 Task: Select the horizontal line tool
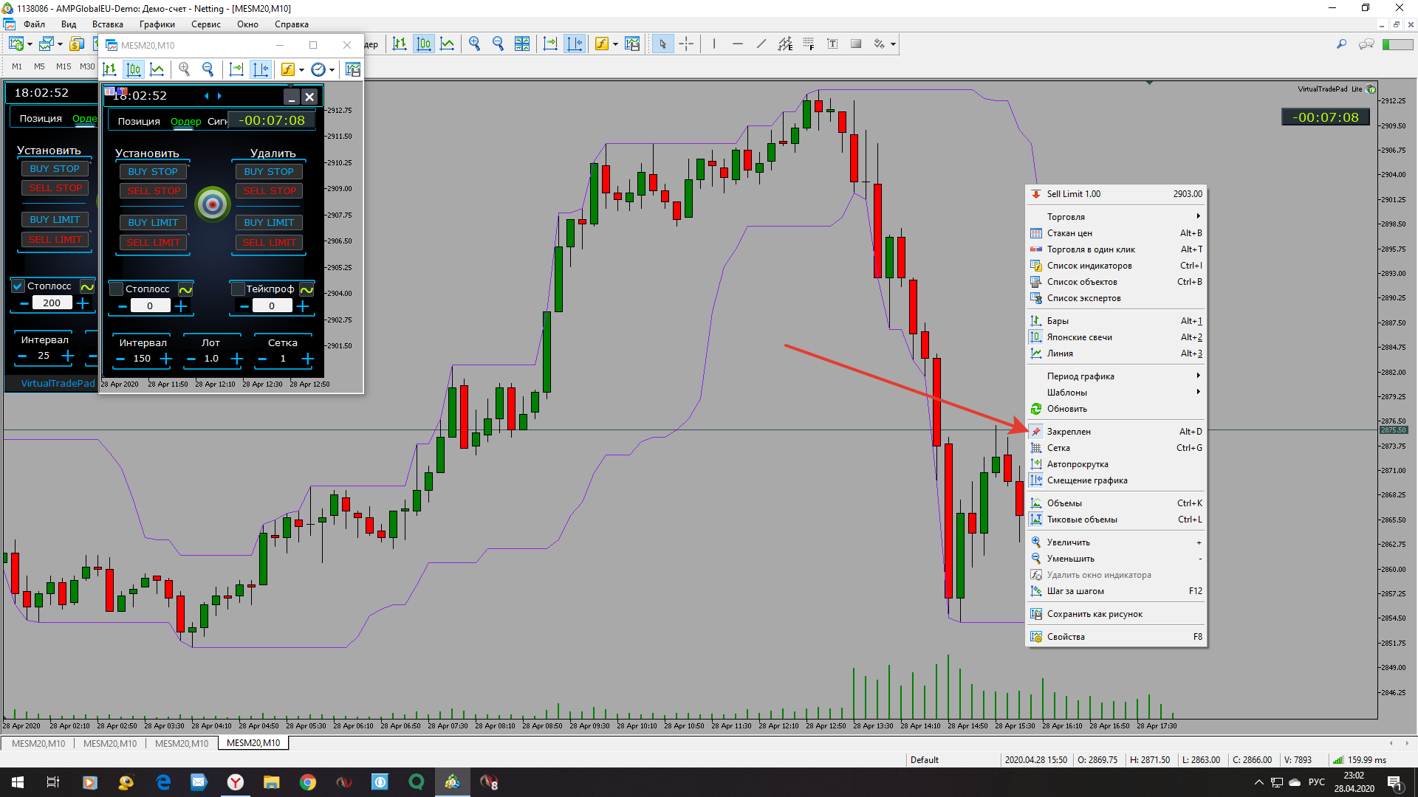pyautogui.click(x=737, y=44)
